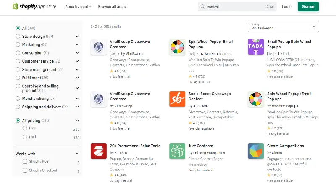Expand the Marketing subcategories chevron
The image size is (336, 183).
77,44
